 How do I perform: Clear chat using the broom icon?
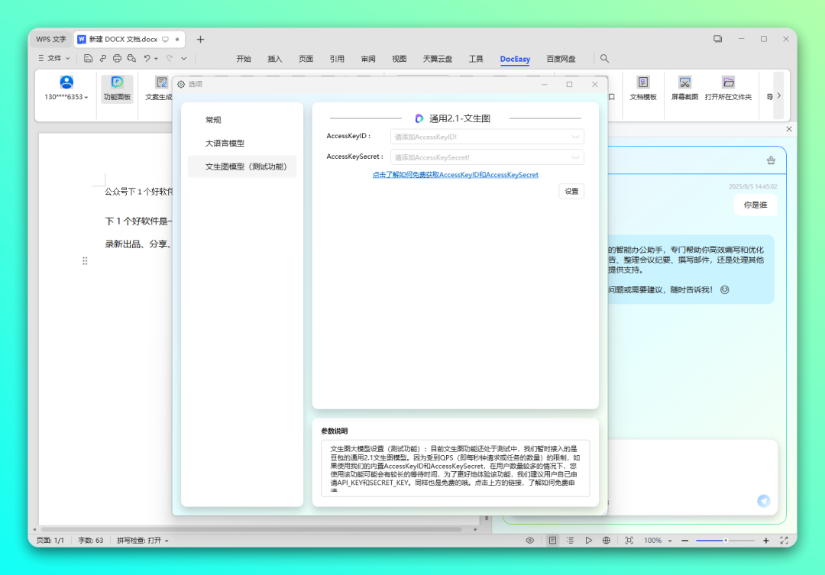[770, 160]
